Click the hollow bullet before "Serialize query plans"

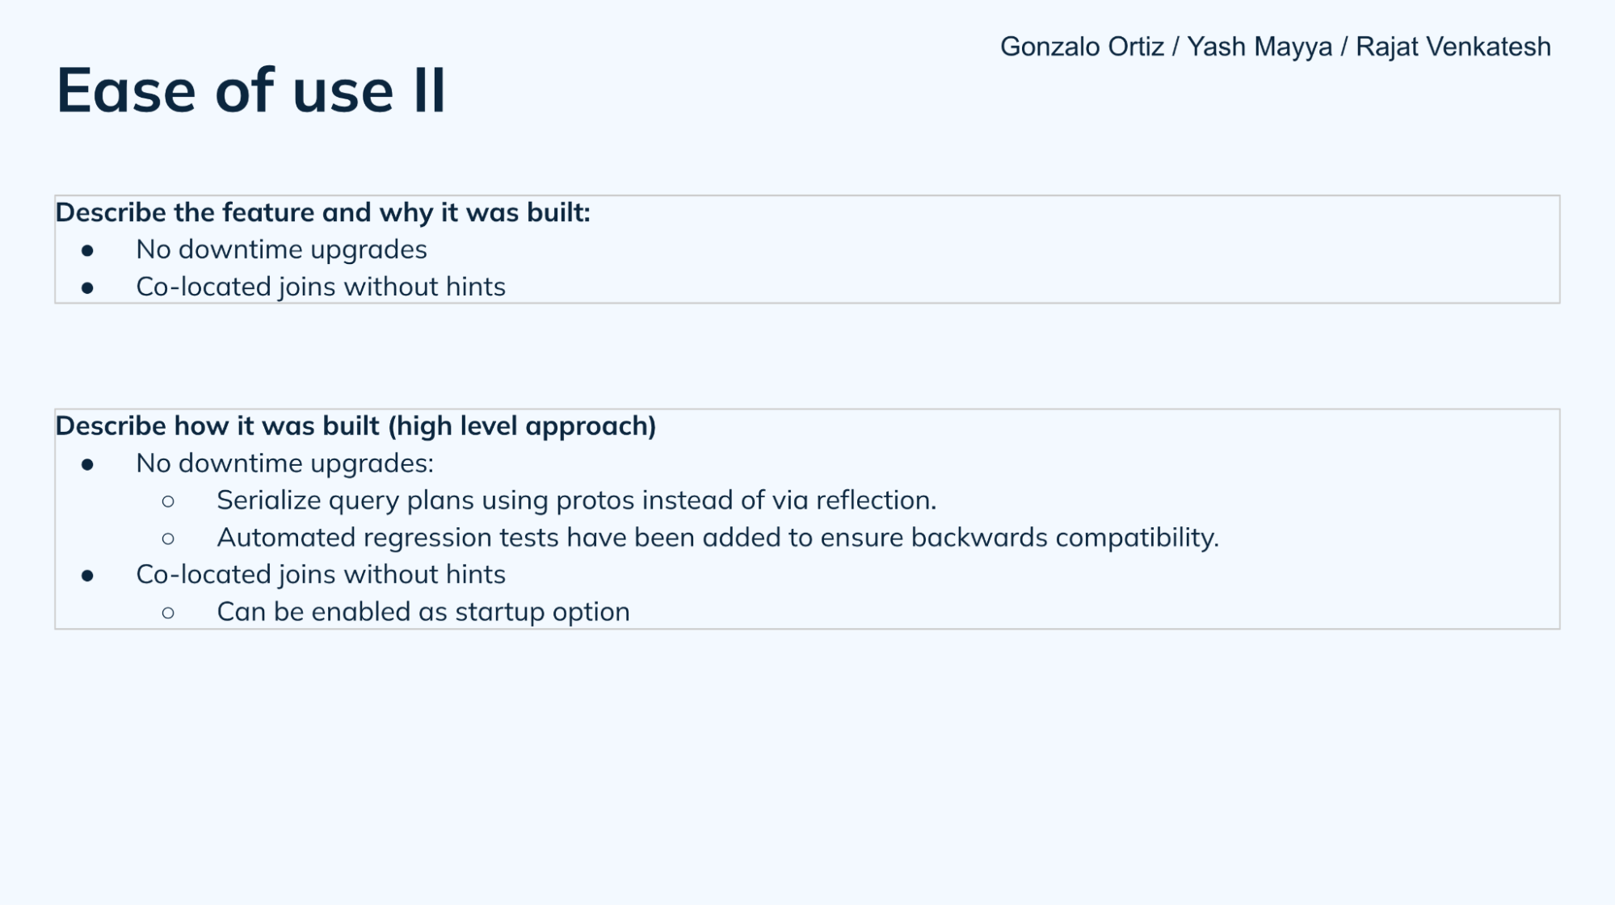pyautogui.click(x=168, y=501)
